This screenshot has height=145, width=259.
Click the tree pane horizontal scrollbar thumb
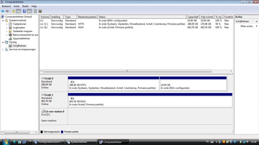point(17,132)
